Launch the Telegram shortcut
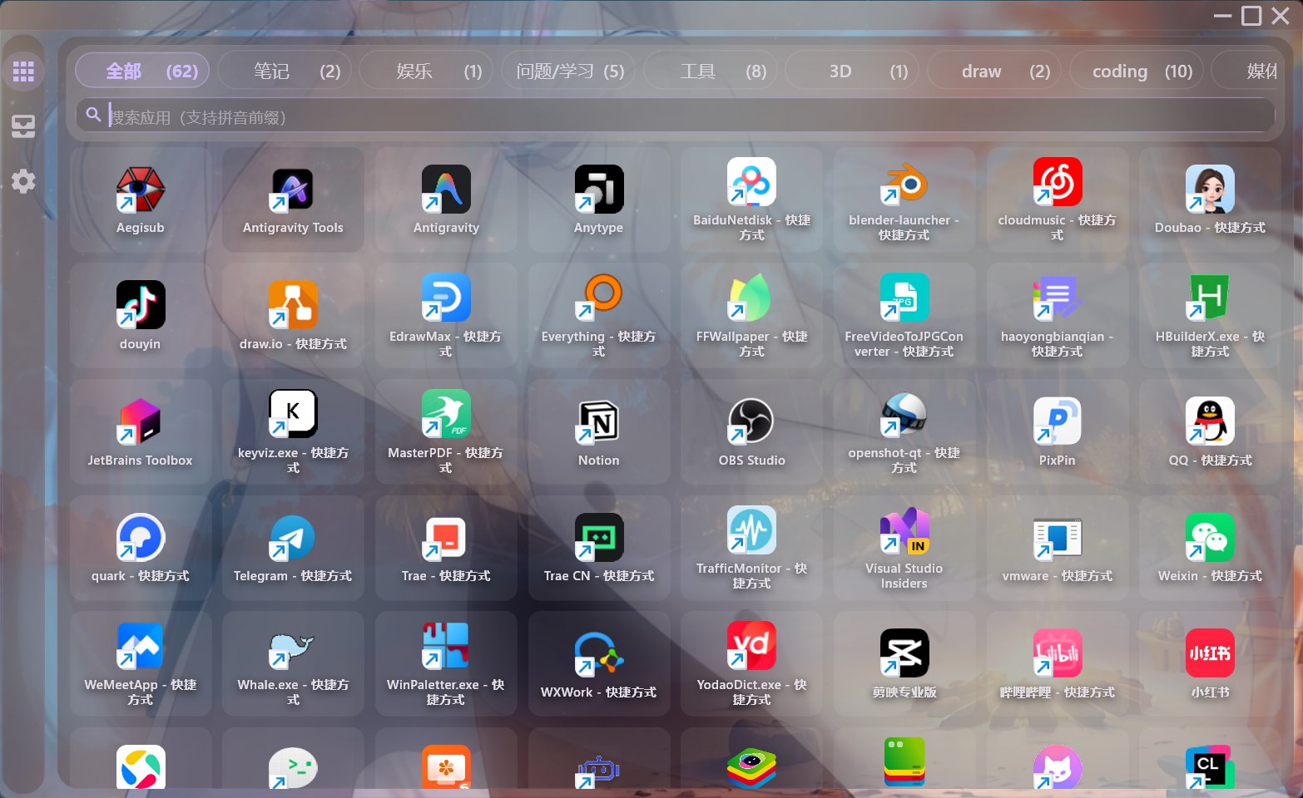This screenshot has height=798, width=1303. [x=293, y=547]
